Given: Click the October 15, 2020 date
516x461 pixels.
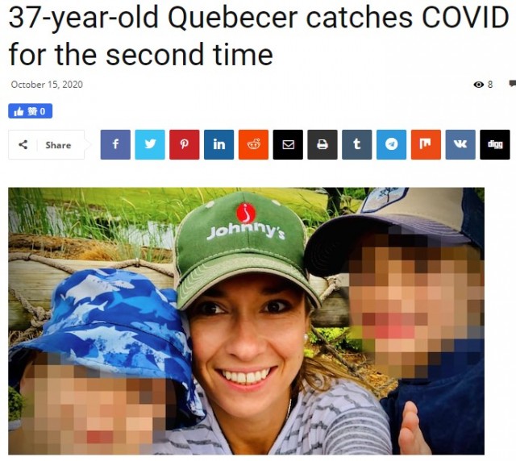Looking at the screenshot, I should click(47, 85).
